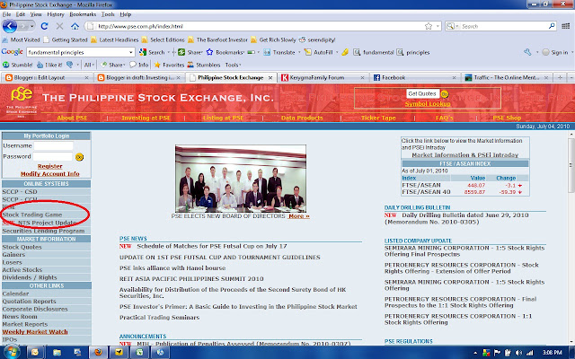This screenshot has width=575, height=359.
Task: Find the word 'fundamental' on page
Action: click(374, 52)
